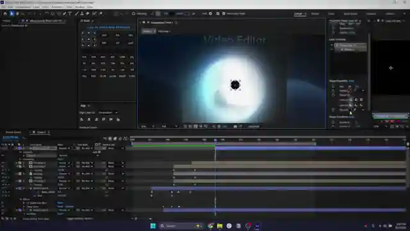Switch to Default workspace
The height and width of the screenshot is (231, 410).
[x=298, y=13]
